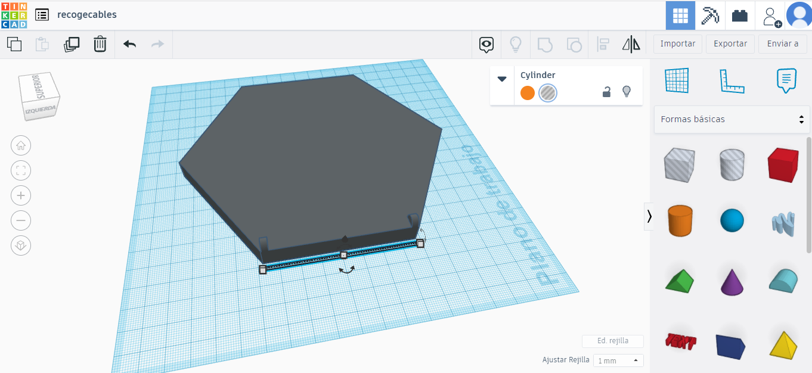
Task: Click the Notes tool icon
Action: [786, 80]
